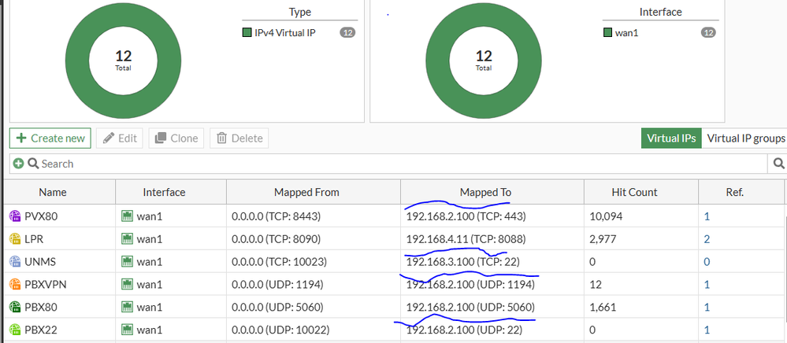Click the wan1 interface icon in PBXVPN row
This screenshot has height=343, width=787.
[x=127, y=285]
